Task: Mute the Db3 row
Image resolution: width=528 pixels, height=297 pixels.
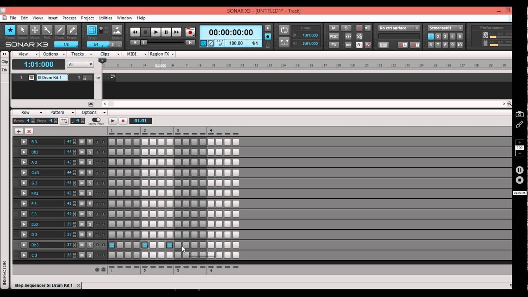Action: pyautogui.click(x=82, y=245)
